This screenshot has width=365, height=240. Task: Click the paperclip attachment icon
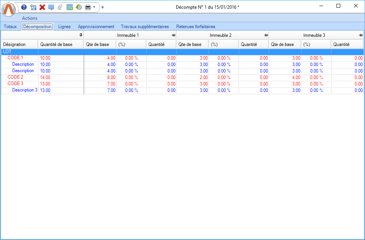tap(60, 7)
